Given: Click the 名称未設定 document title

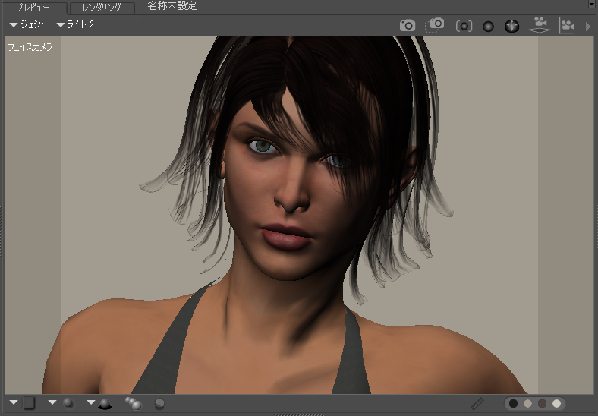Looking at the screenshot, I should click(x=172, y=6).
